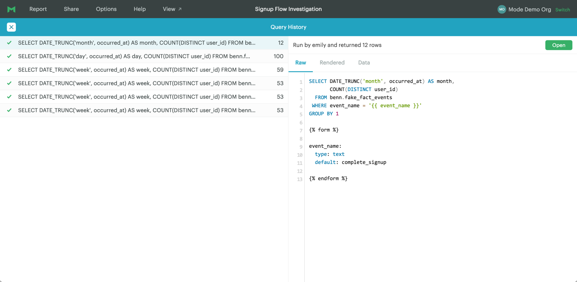Click the green checkmark on the month query
This screenshot has width=577, height=282.
click(x=9, y=43)
